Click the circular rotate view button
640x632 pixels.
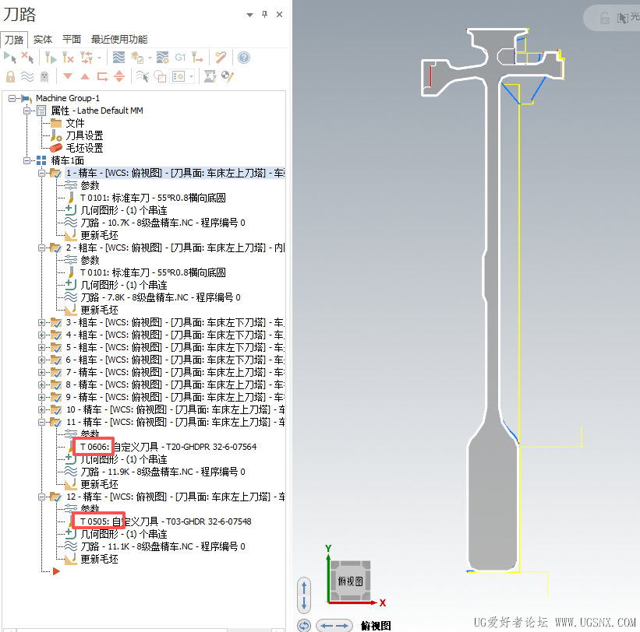[x=304, y=626]
